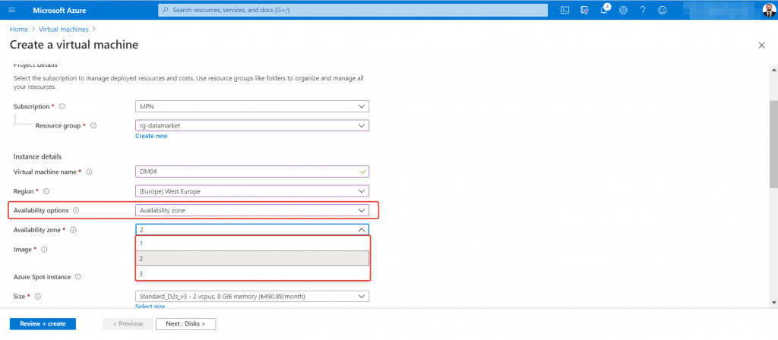
Task: Close the Create a virtual machine blade
Action: click(x=761, y=45)
